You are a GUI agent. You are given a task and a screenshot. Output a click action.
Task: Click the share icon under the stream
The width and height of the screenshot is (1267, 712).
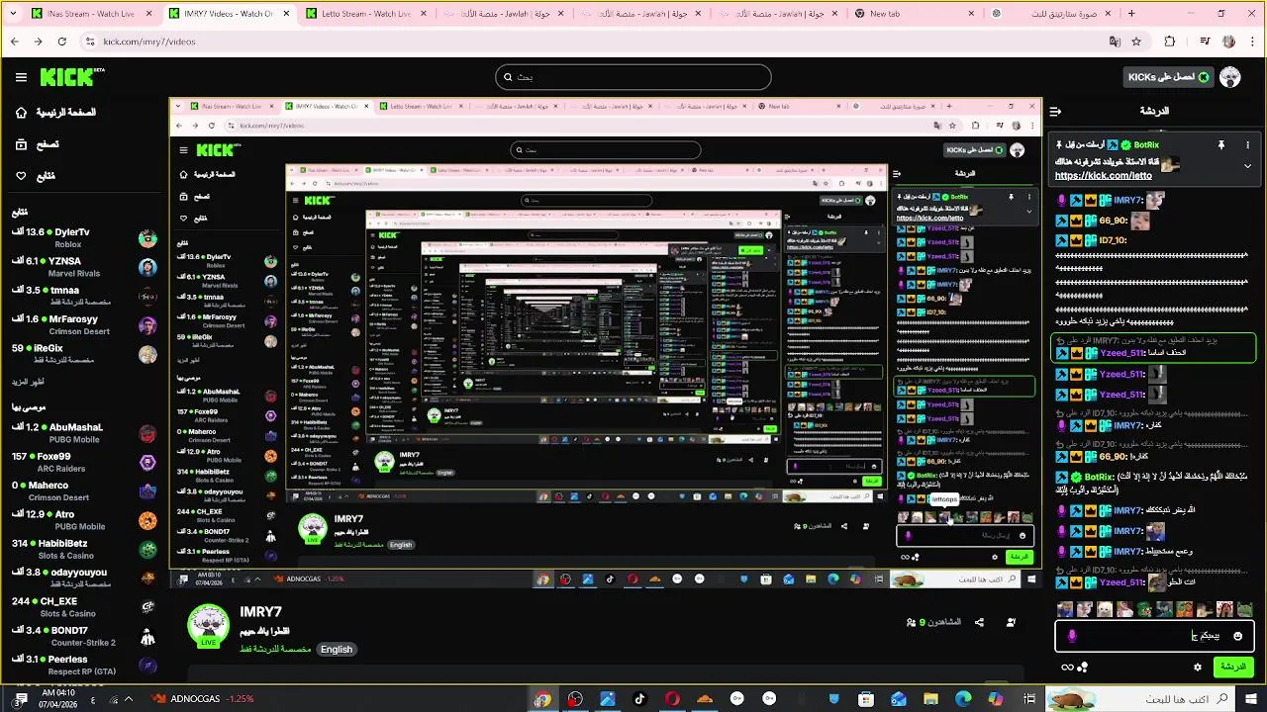click(979, 622)
